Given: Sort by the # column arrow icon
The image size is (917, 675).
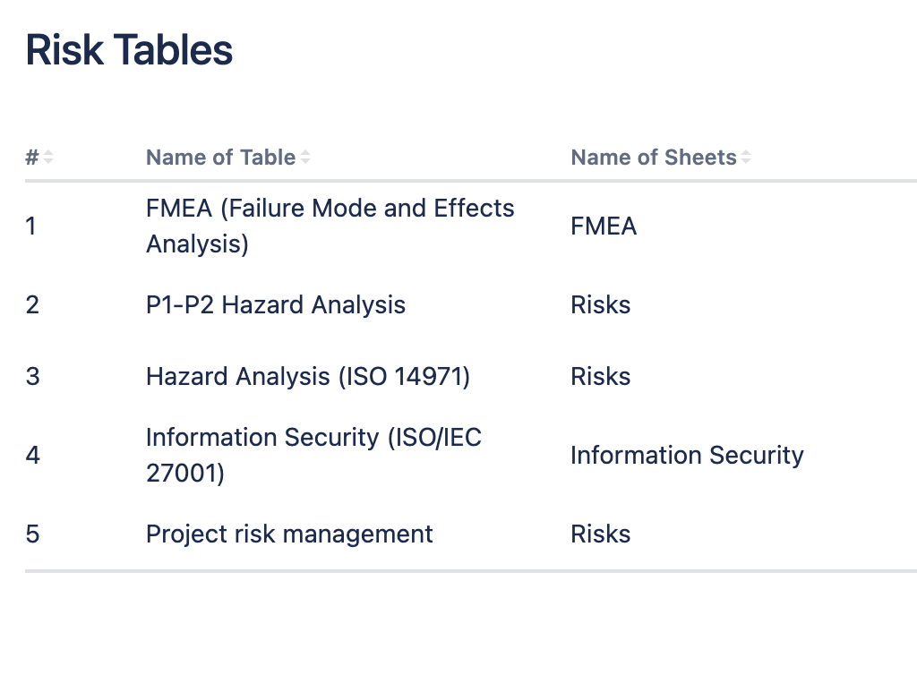Looking at the screenshot, I should coord(48,158).
